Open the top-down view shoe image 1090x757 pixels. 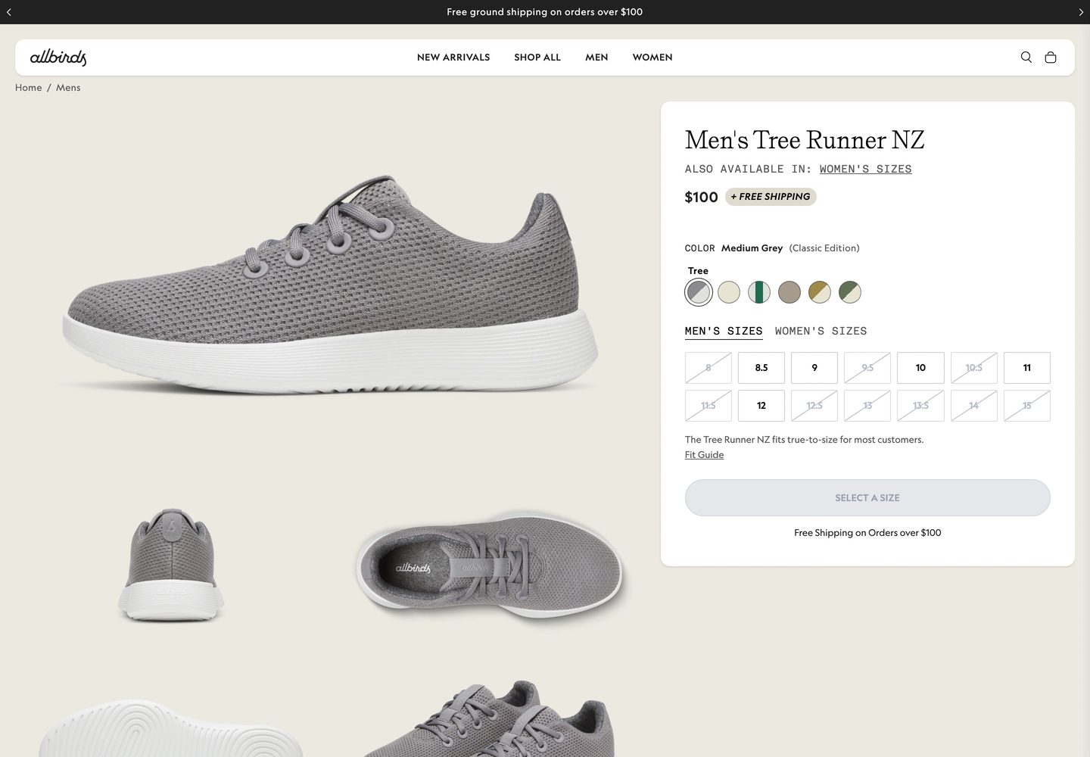[490, 565]
